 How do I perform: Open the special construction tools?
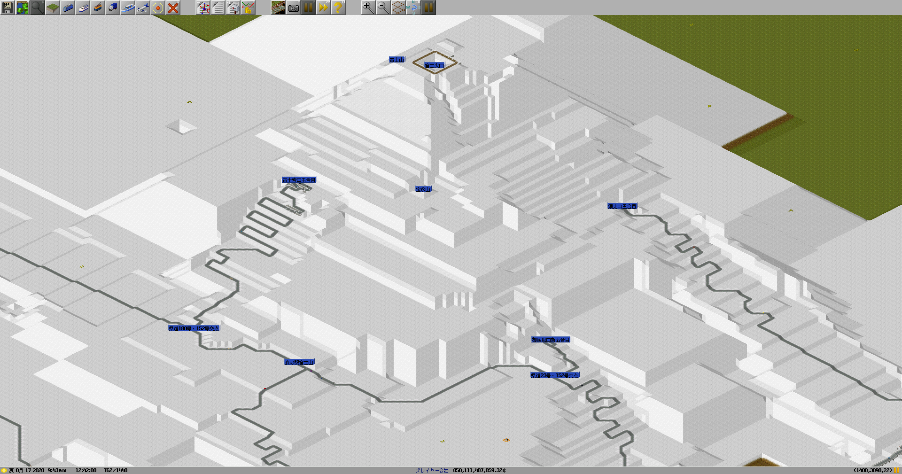(x=158, y=8)
